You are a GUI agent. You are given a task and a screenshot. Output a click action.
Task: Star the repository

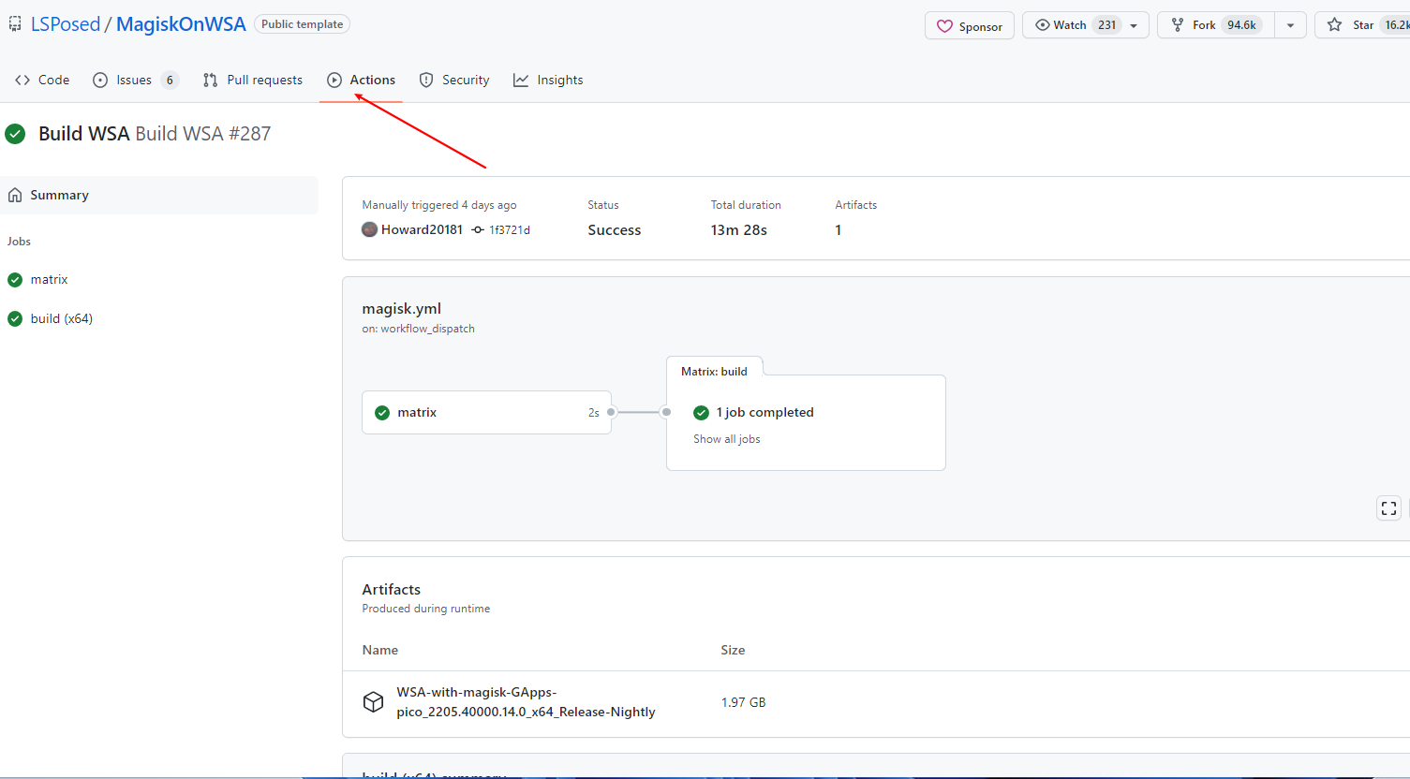tap(1363, 25)
